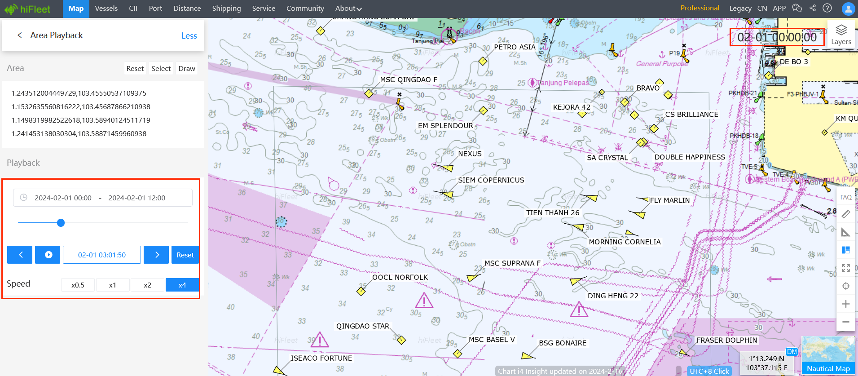
Task: Open the WeChat contact icon
Action: [797, 8]
